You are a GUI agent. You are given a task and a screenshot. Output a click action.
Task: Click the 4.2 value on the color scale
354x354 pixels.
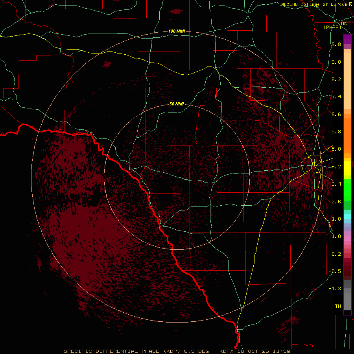click(336, 167)
